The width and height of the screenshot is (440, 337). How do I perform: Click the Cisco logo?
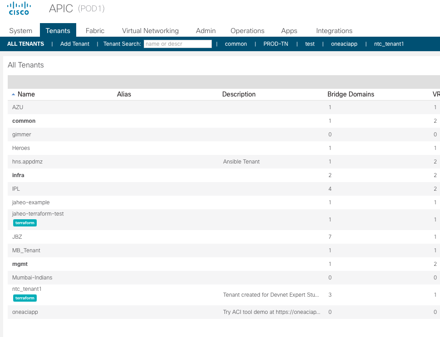pos(19,9)
